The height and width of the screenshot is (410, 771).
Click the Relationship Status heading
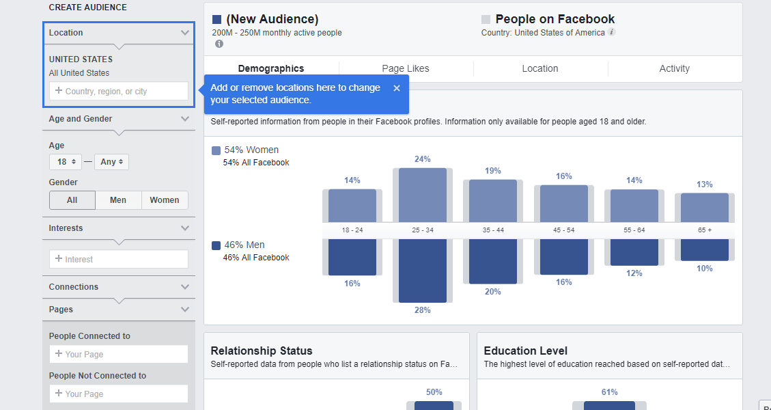(262, 351)
